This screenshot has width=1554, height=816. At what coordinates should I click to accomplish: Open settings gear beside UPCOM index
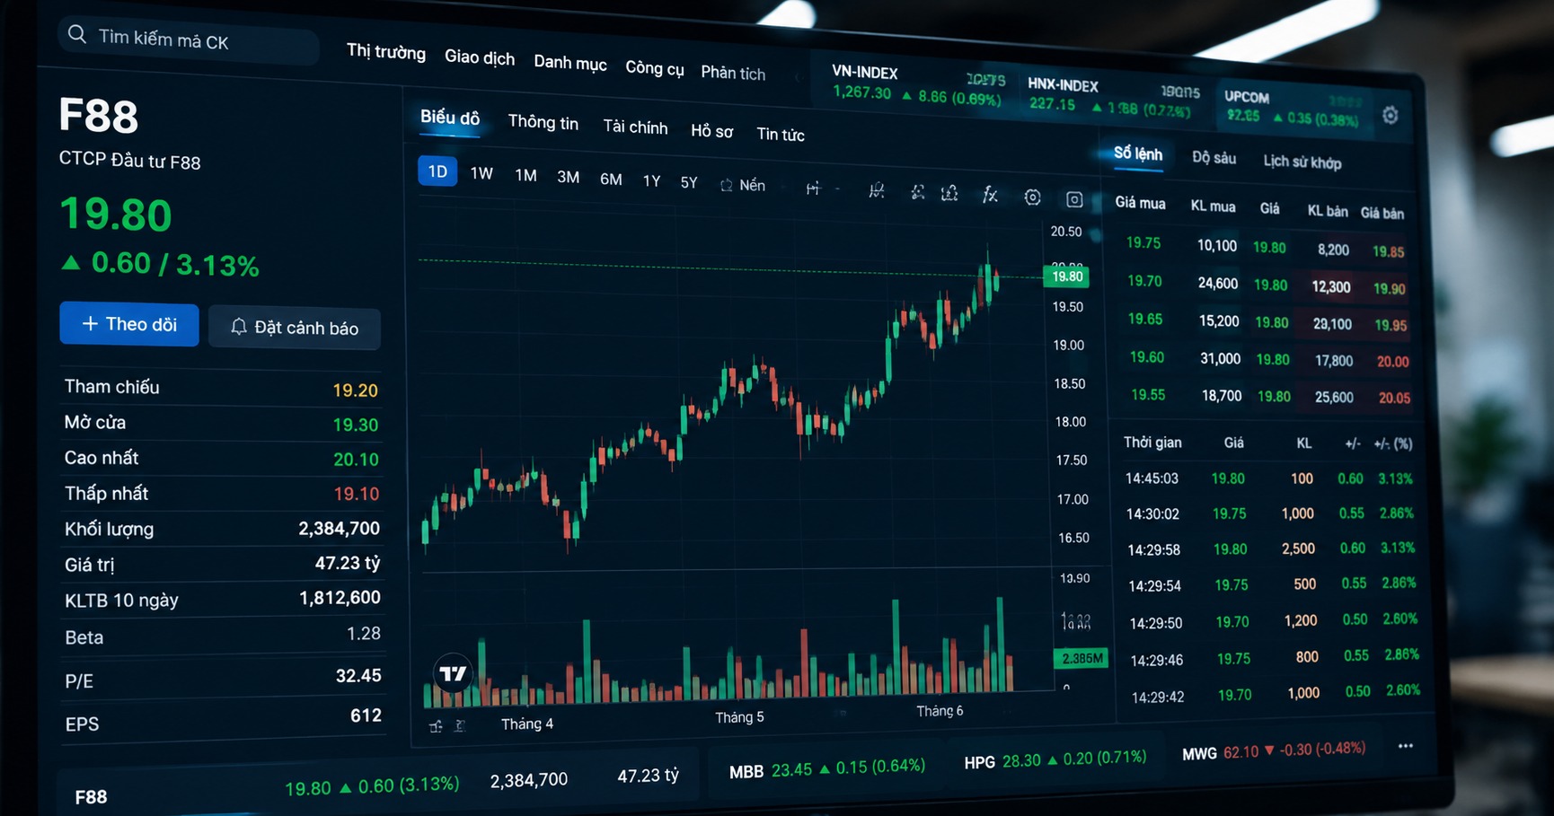coord(1390,115)
